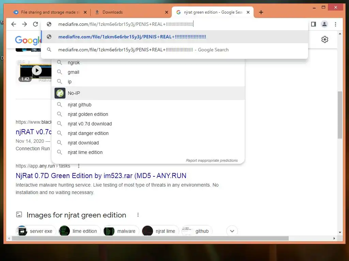The height and width of the screenshot is (261, 349).
Task: Click the No-IP green logo icon
Action: (x=60, y=93)
